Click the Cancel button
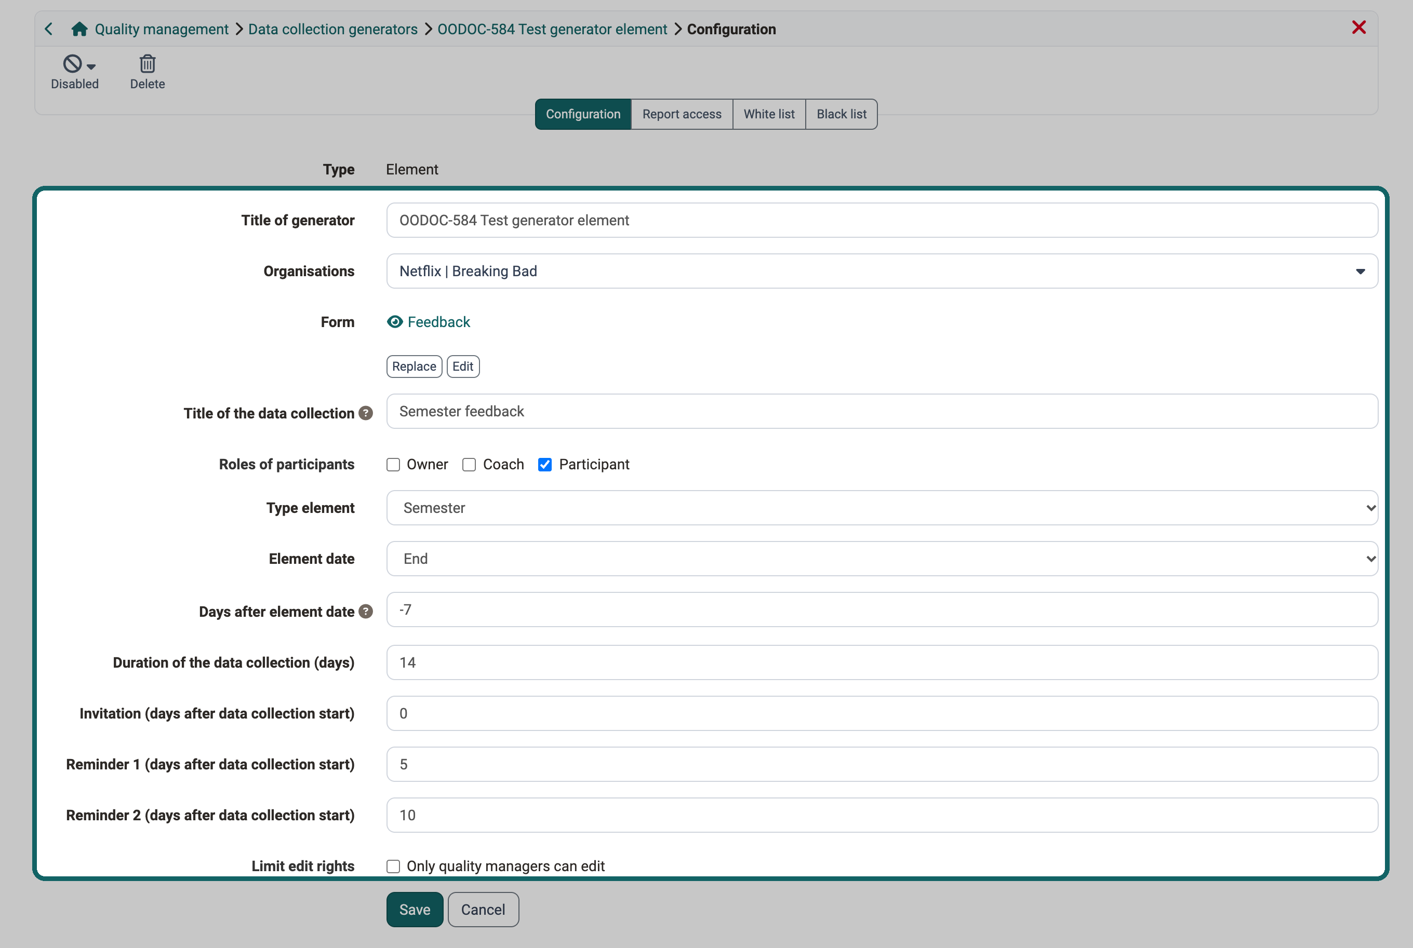 pyautogui.click(x=483, y=909)
